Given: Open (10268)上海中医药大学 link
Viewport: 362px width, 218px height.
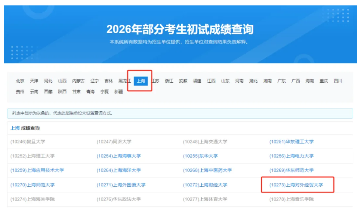Looking at the screenshot, I should (x=207, y=170).
